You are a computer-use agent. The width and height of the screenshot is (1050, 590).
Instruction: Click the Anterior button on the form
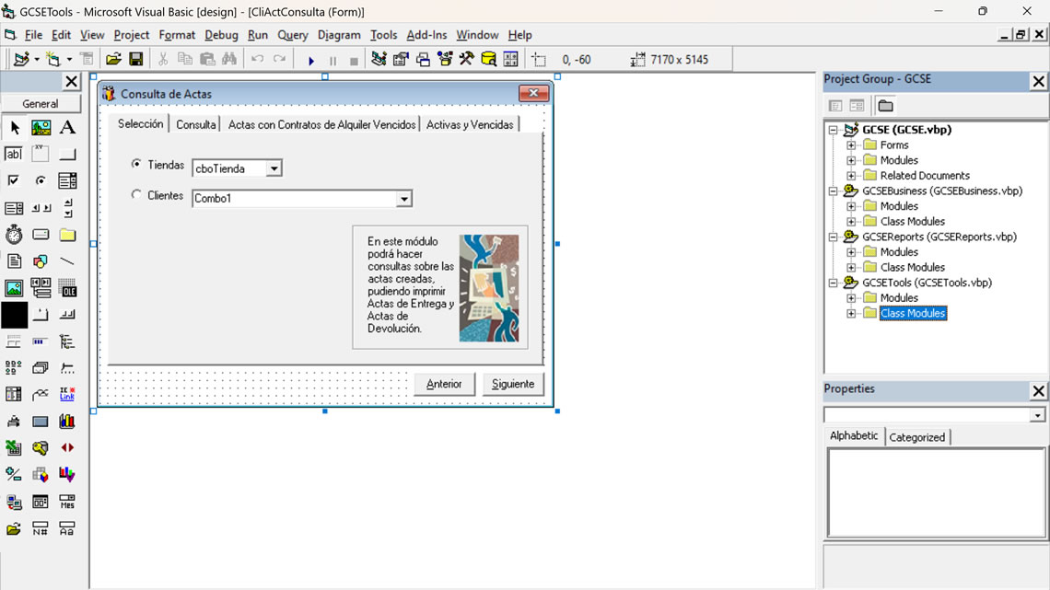444,384
